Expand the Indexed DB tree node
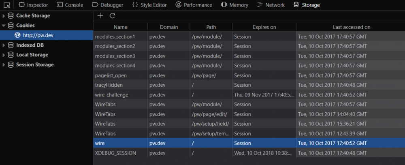Image resolution: width=405 pixels, height=165 pixels. 4,45
